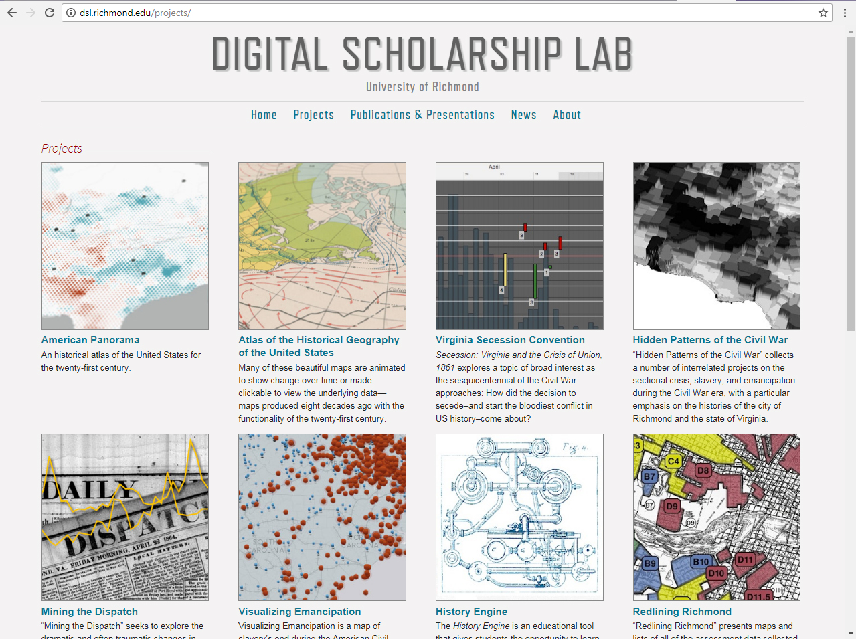The width and height of the screenshot is (856, 639).
Task: Click text 'Many of these beautiful maps are animated'
Action: [321, 368]
